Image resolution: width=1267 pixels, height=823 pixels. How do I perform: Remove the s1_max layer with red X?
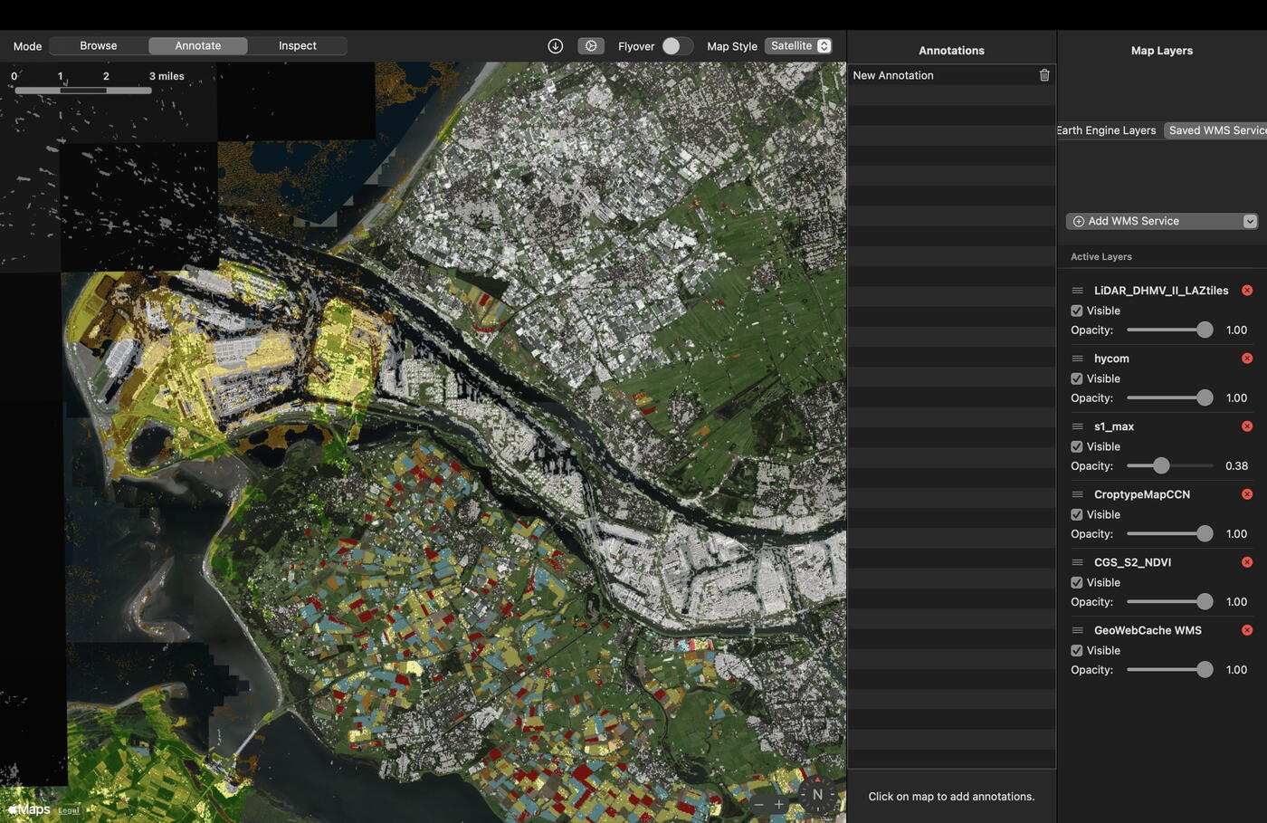[x=1247, y=426]
